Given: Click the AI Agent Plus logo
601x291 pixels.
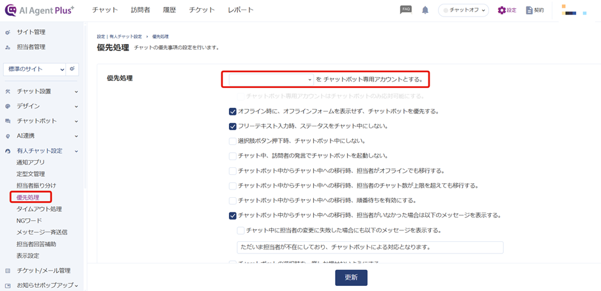Looking at the screenshot, I should pos(40,10).
